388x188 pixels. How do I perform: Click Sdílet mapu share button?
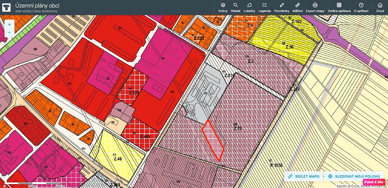click(304, 176)
